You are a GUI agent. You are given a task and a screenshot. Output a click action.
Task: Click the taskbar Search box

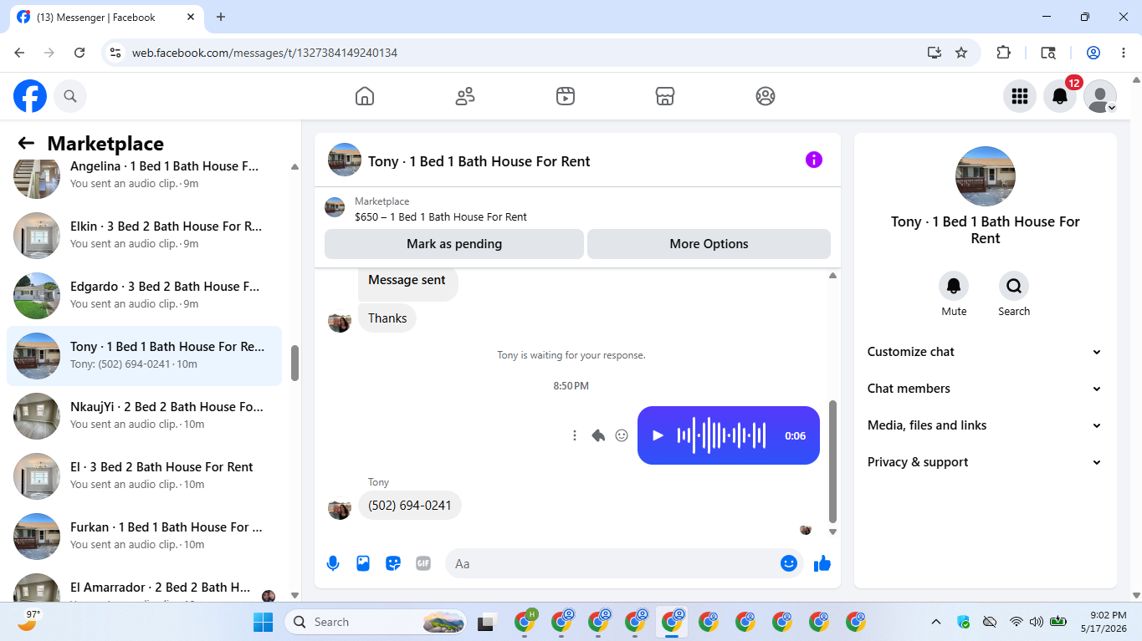tap(376, 622)
